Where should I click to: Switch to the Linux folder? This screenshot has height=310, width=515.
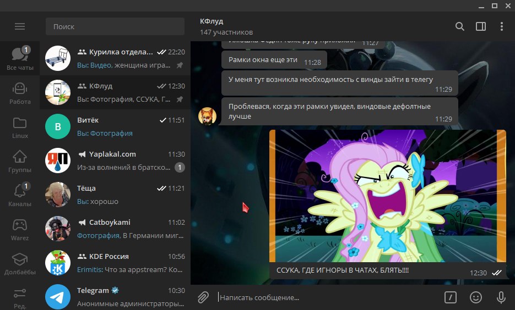20,127
